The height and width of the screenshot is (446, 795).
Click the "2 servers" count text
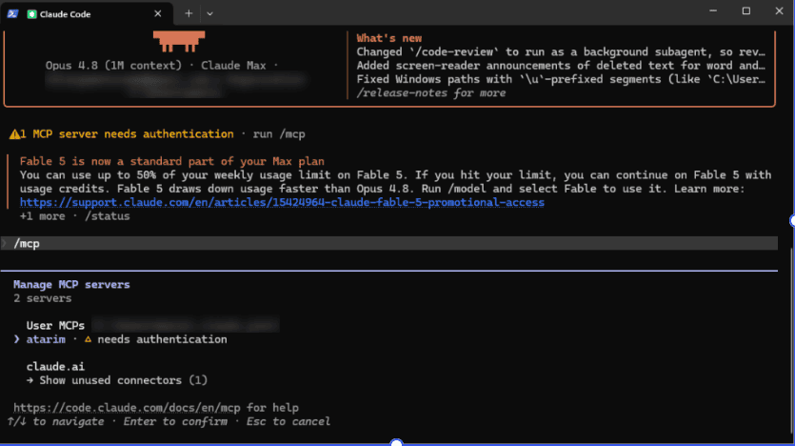[43, 298]
